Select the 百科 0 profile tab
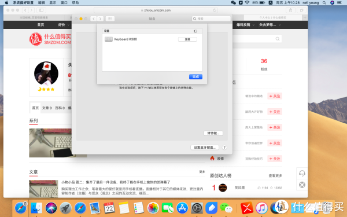The height and width of the screenshot is (217, 347). point(60,108)
